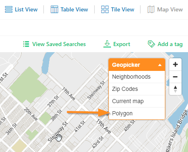Select Neighborhoods in Geopicker list
Image resolution: width=188 pixels, height=152 pixels.
click(x=137, y=77)
